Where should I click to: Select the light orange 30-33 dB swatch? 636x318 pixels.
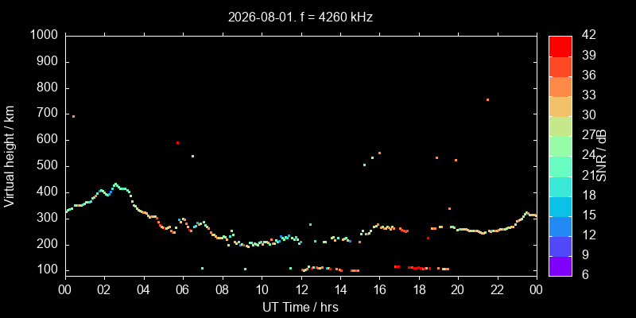[x=560, y=106]
